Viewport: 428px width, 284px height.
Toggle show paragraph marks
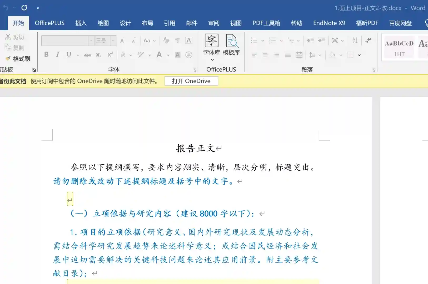368,40
